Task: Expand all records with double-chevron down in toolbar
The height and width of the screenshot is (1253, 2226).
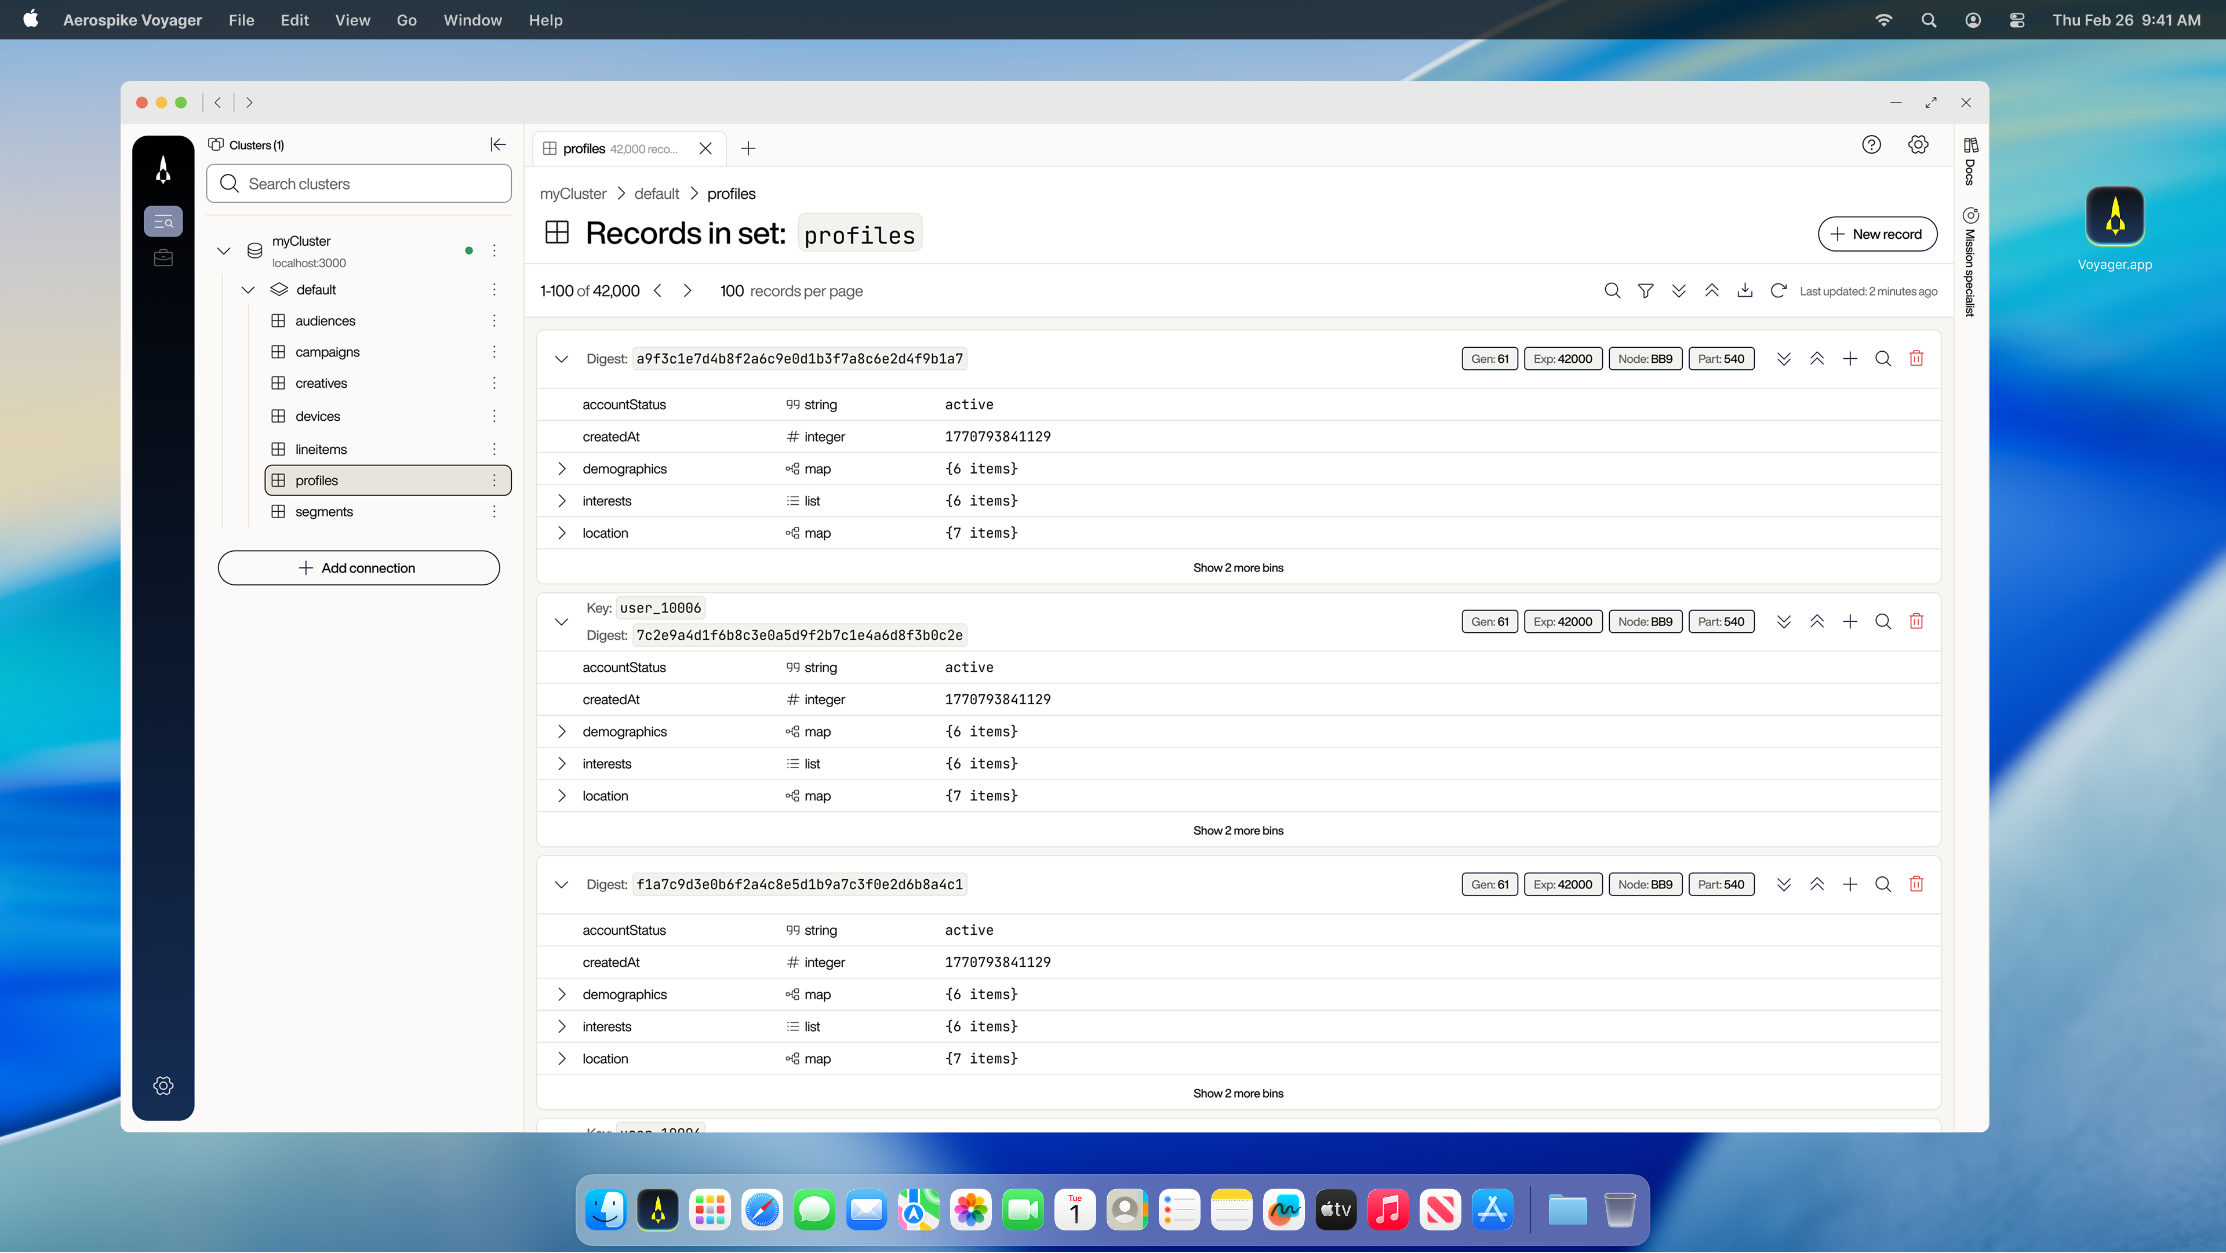Action: click(x=1678, y=291)
